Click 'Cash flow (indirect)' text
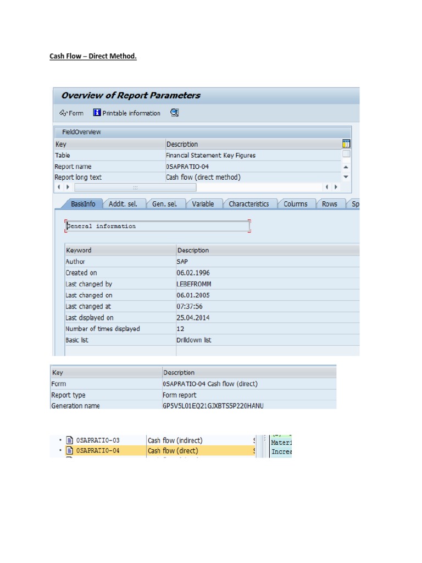Image resolution: width=422 pixels, height=563 pixels. pos(175,440)
